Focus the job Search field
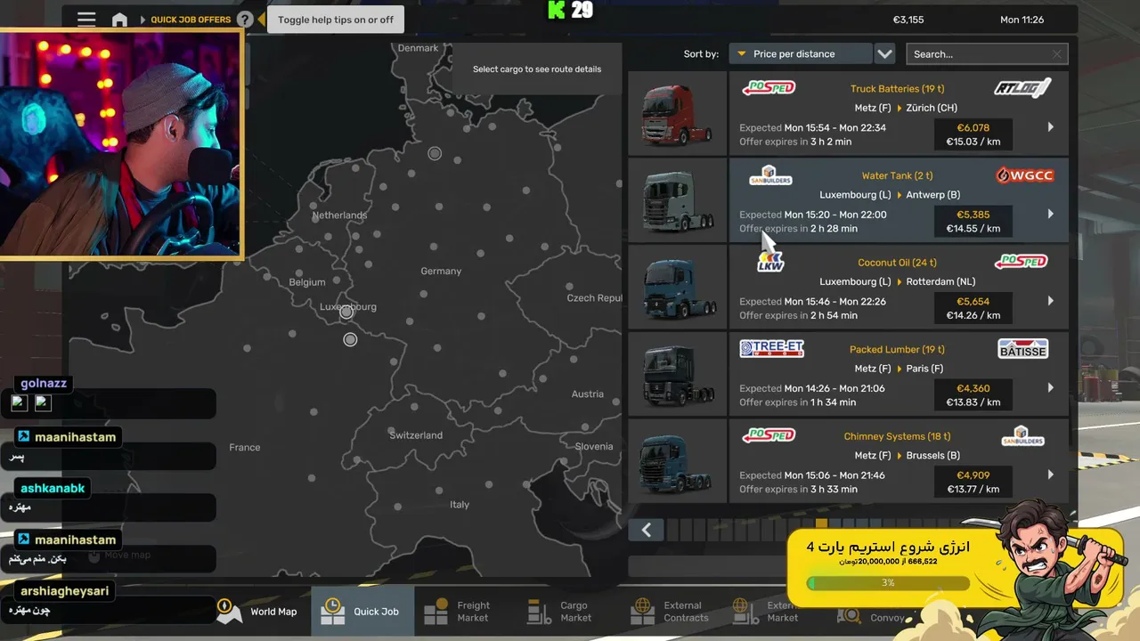 (987, 54)
